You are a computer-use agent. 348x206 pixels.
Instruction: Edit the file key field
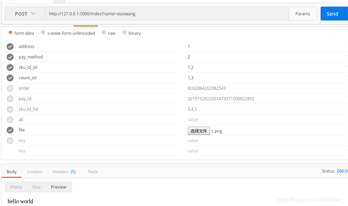click(x=96, y=130)
